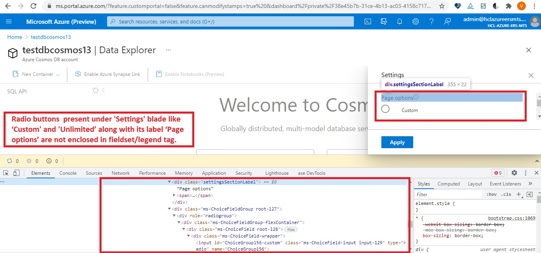The image size is (541, 253).
Task: Collapse the settingsSectionLabel div node
Action: (x=169, y=182)
